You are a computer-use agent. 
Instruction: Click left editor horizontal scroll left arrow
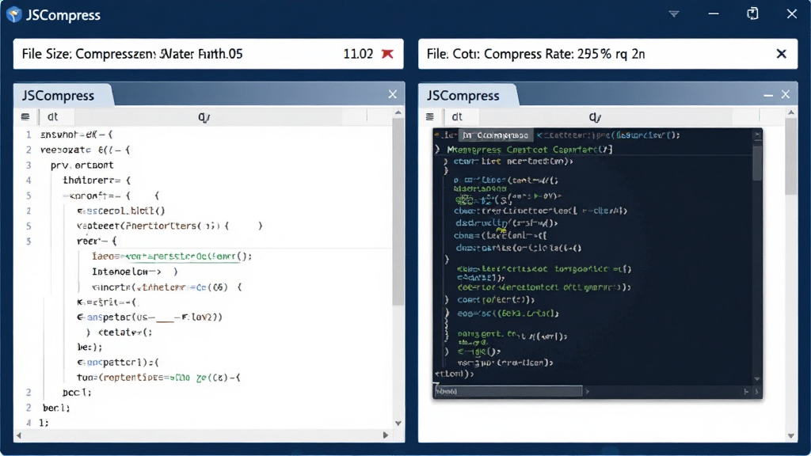(19, 435)
